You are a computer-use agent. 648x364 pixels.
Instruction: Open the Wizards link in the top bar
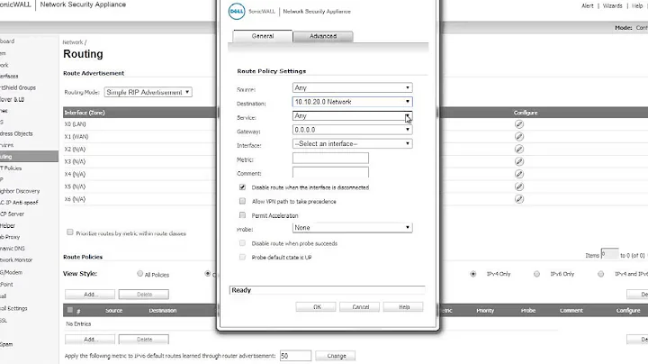(613, 5)
